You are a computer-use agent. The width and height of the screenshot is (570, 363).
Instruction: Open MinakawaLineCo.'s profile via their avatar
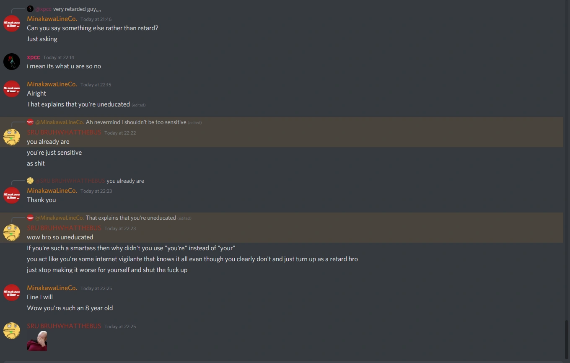pos(11,23)
